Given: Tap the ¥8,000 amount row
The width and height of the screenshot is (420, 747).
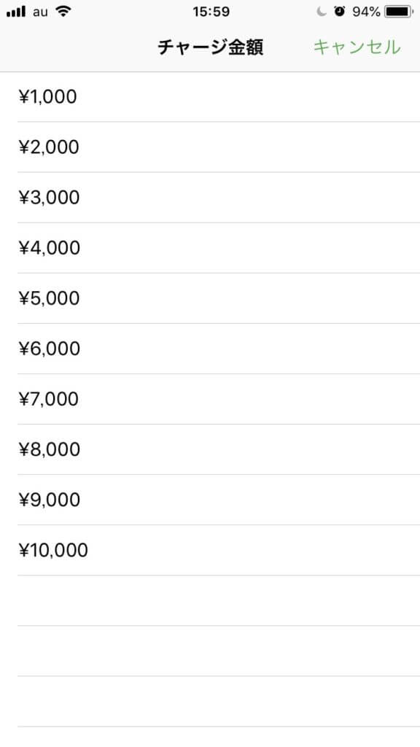Looking at the screenshot, I should coord(210,449).
